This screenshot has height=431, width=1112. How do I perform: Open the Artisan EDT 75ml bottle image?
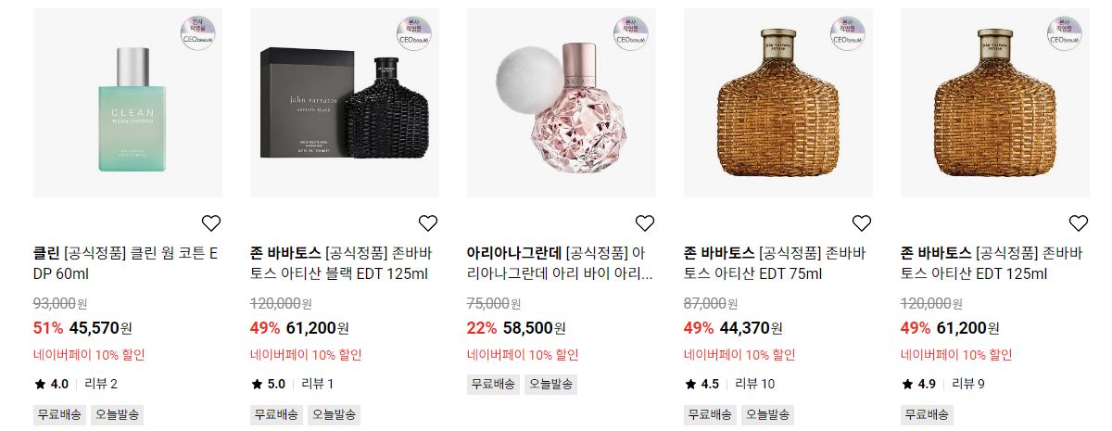pos(778,103)
